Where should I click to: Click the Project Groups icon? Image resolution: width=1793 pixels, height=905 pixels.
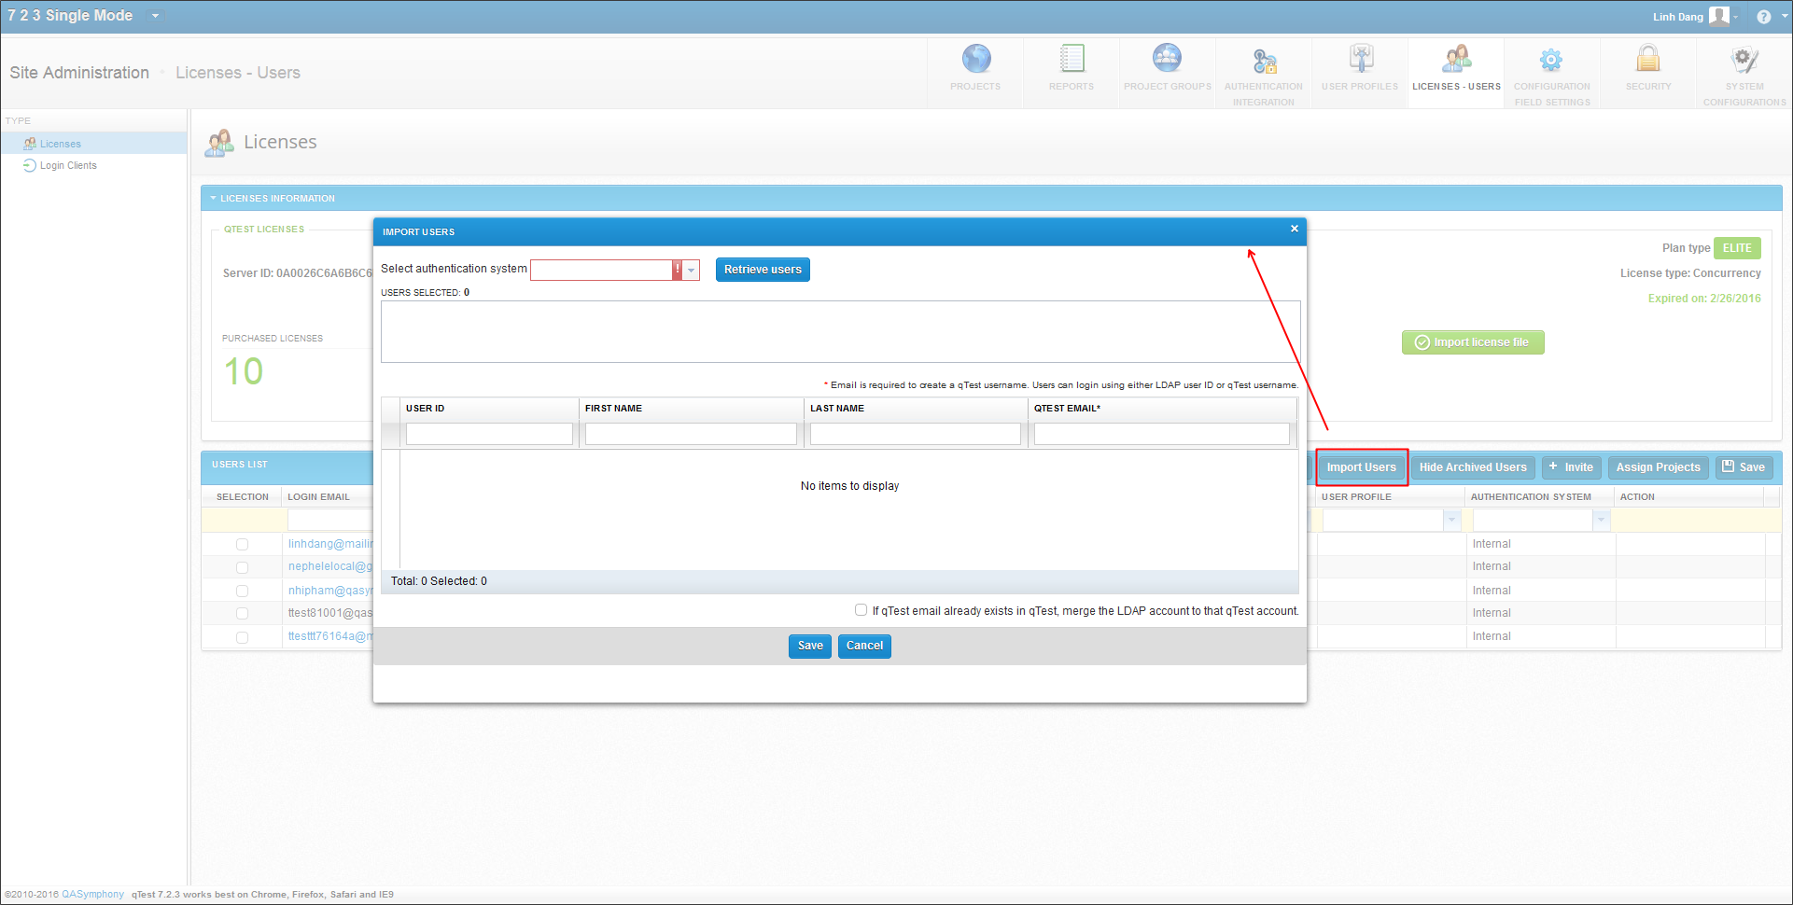coord(1167,60)
